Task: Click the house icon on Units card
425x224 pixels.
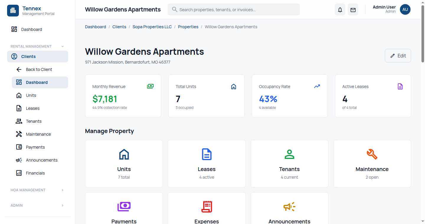Action: coord(124,154)
